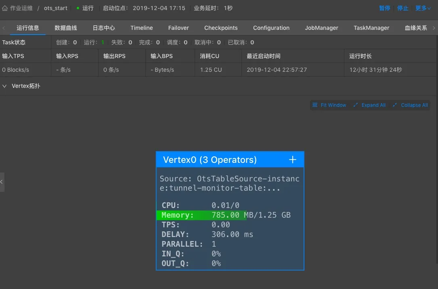Click the OtsTableSource source description text

(230, 183)
